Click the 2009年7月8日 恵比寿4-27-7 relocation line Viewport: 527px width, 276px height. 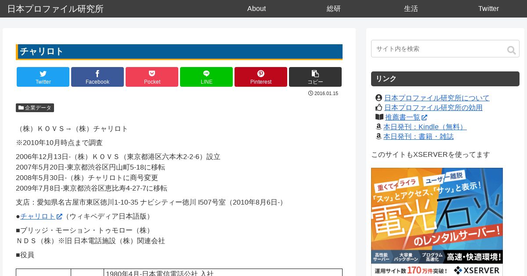tap(91, 188)
